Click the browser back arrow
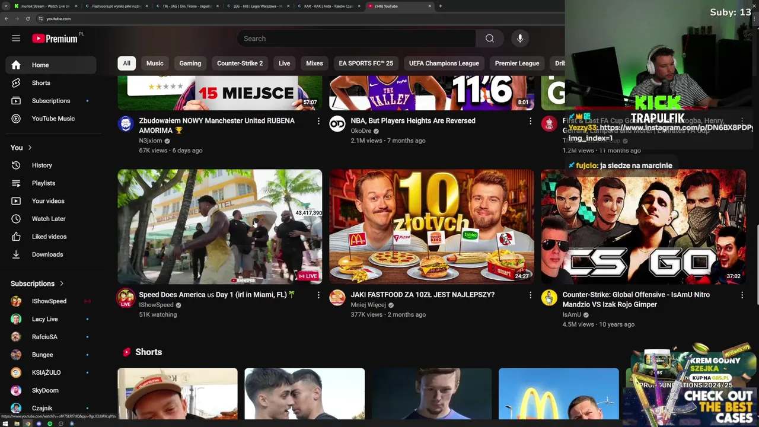Image resolution: width=759 pixels, height=427 pixels. pyautogui.click(x=7, y=19)
